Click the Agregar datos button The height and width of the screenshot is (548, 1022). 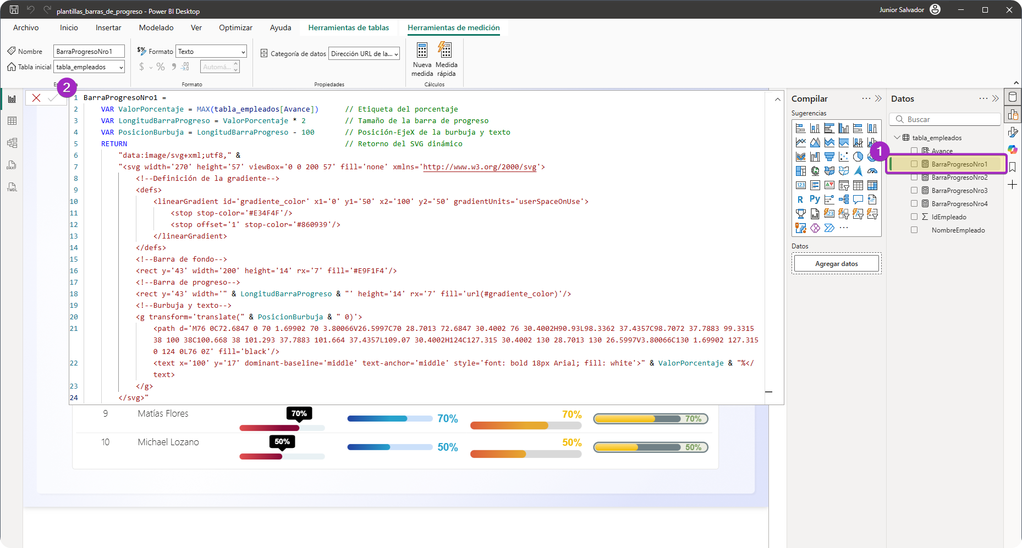click(x=836, y=264)
